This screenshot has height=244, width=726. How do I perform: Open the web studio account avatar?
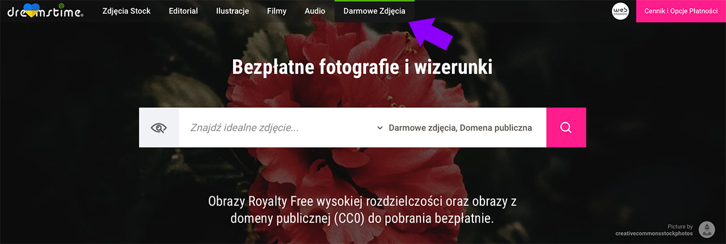621,11
